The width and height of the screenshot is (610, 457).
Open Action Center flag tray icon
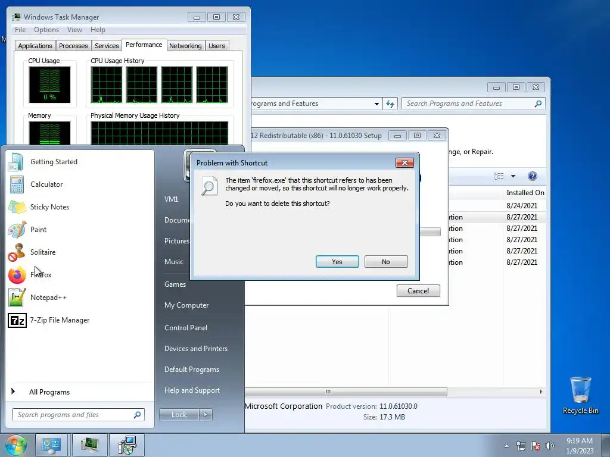pyautogui.click(x=536, y=446)
